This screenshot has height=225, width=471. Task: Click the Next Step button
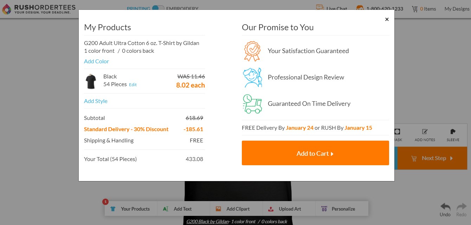(x=432, y=158)
